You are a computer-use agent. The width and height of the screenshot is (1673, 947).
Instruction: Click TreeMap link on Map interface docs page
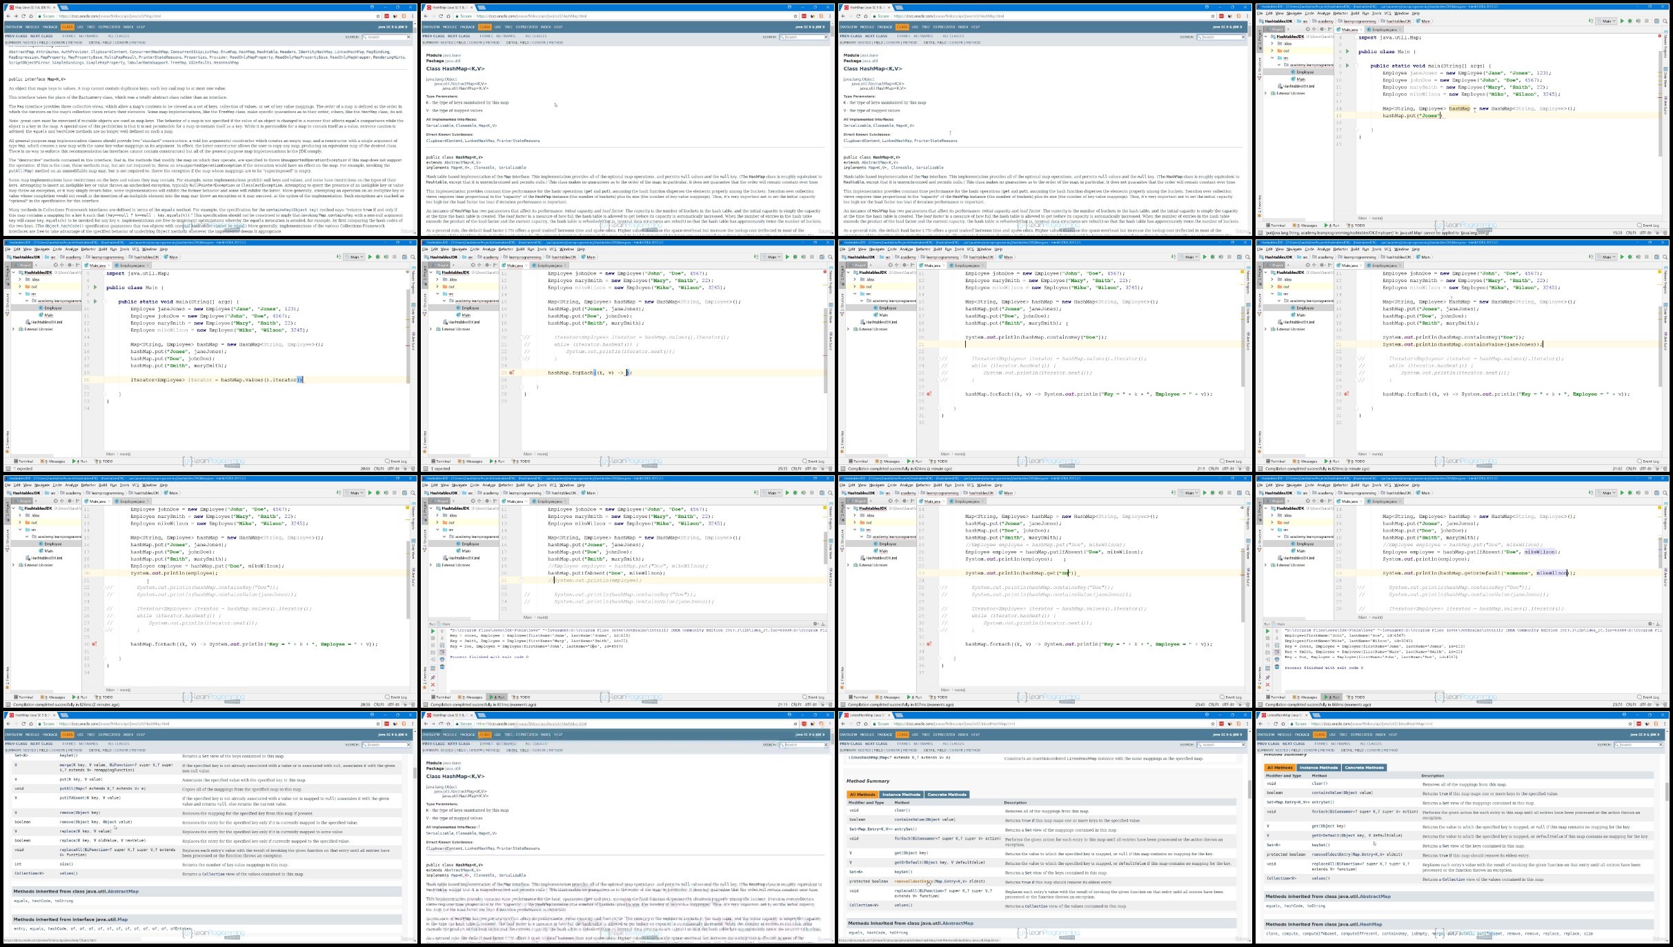point(178,62)
